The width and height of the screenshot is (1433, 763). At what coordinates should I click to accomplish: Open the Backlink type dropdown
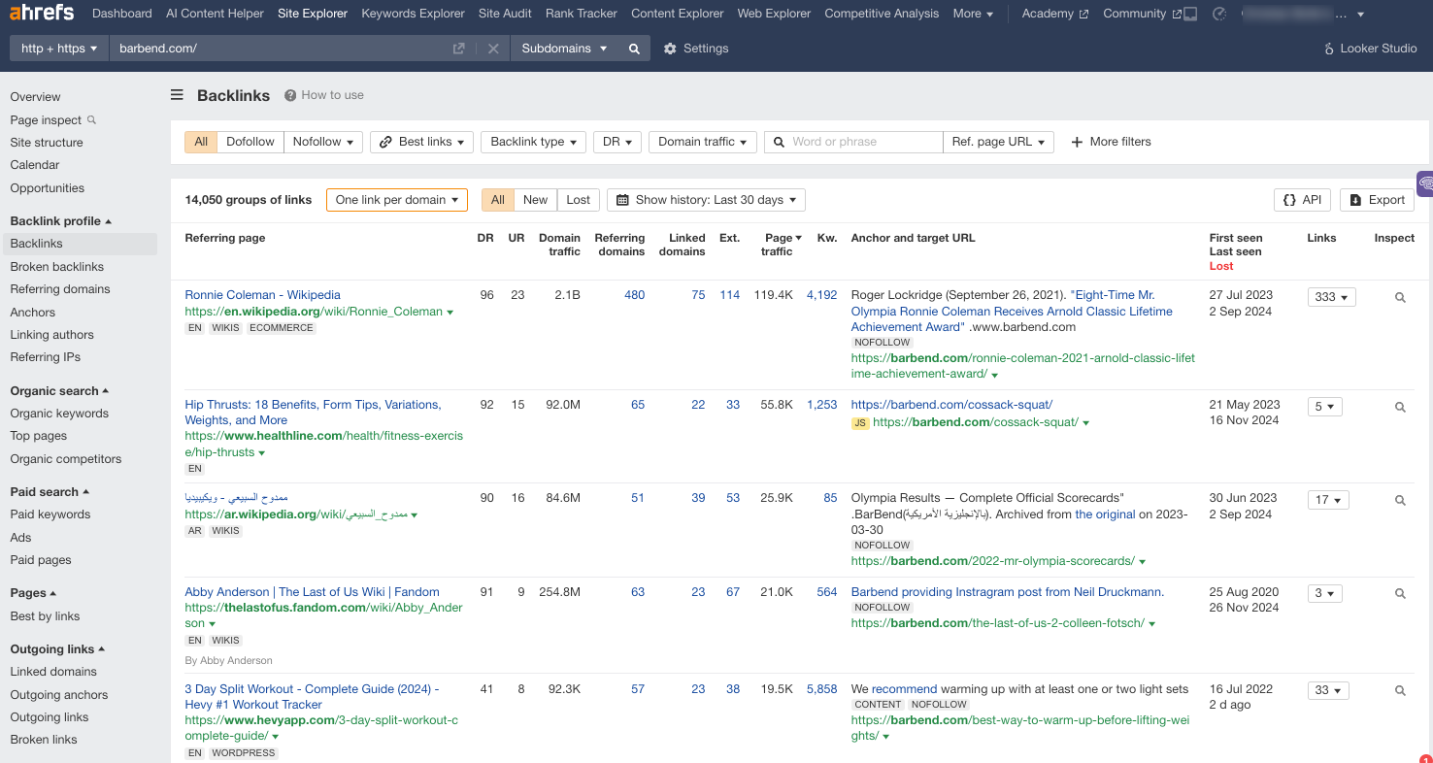tap(533, 142)
